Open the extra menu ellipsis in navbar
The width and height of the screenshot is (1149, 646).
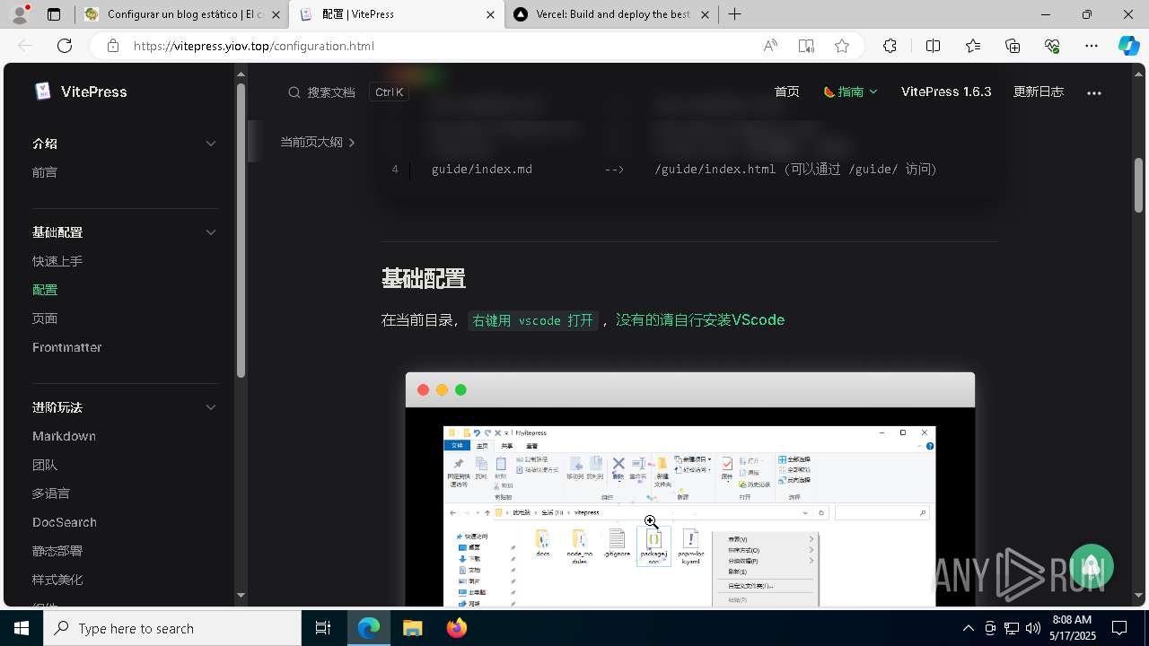pyautogui.click(x=1093, y=92)
